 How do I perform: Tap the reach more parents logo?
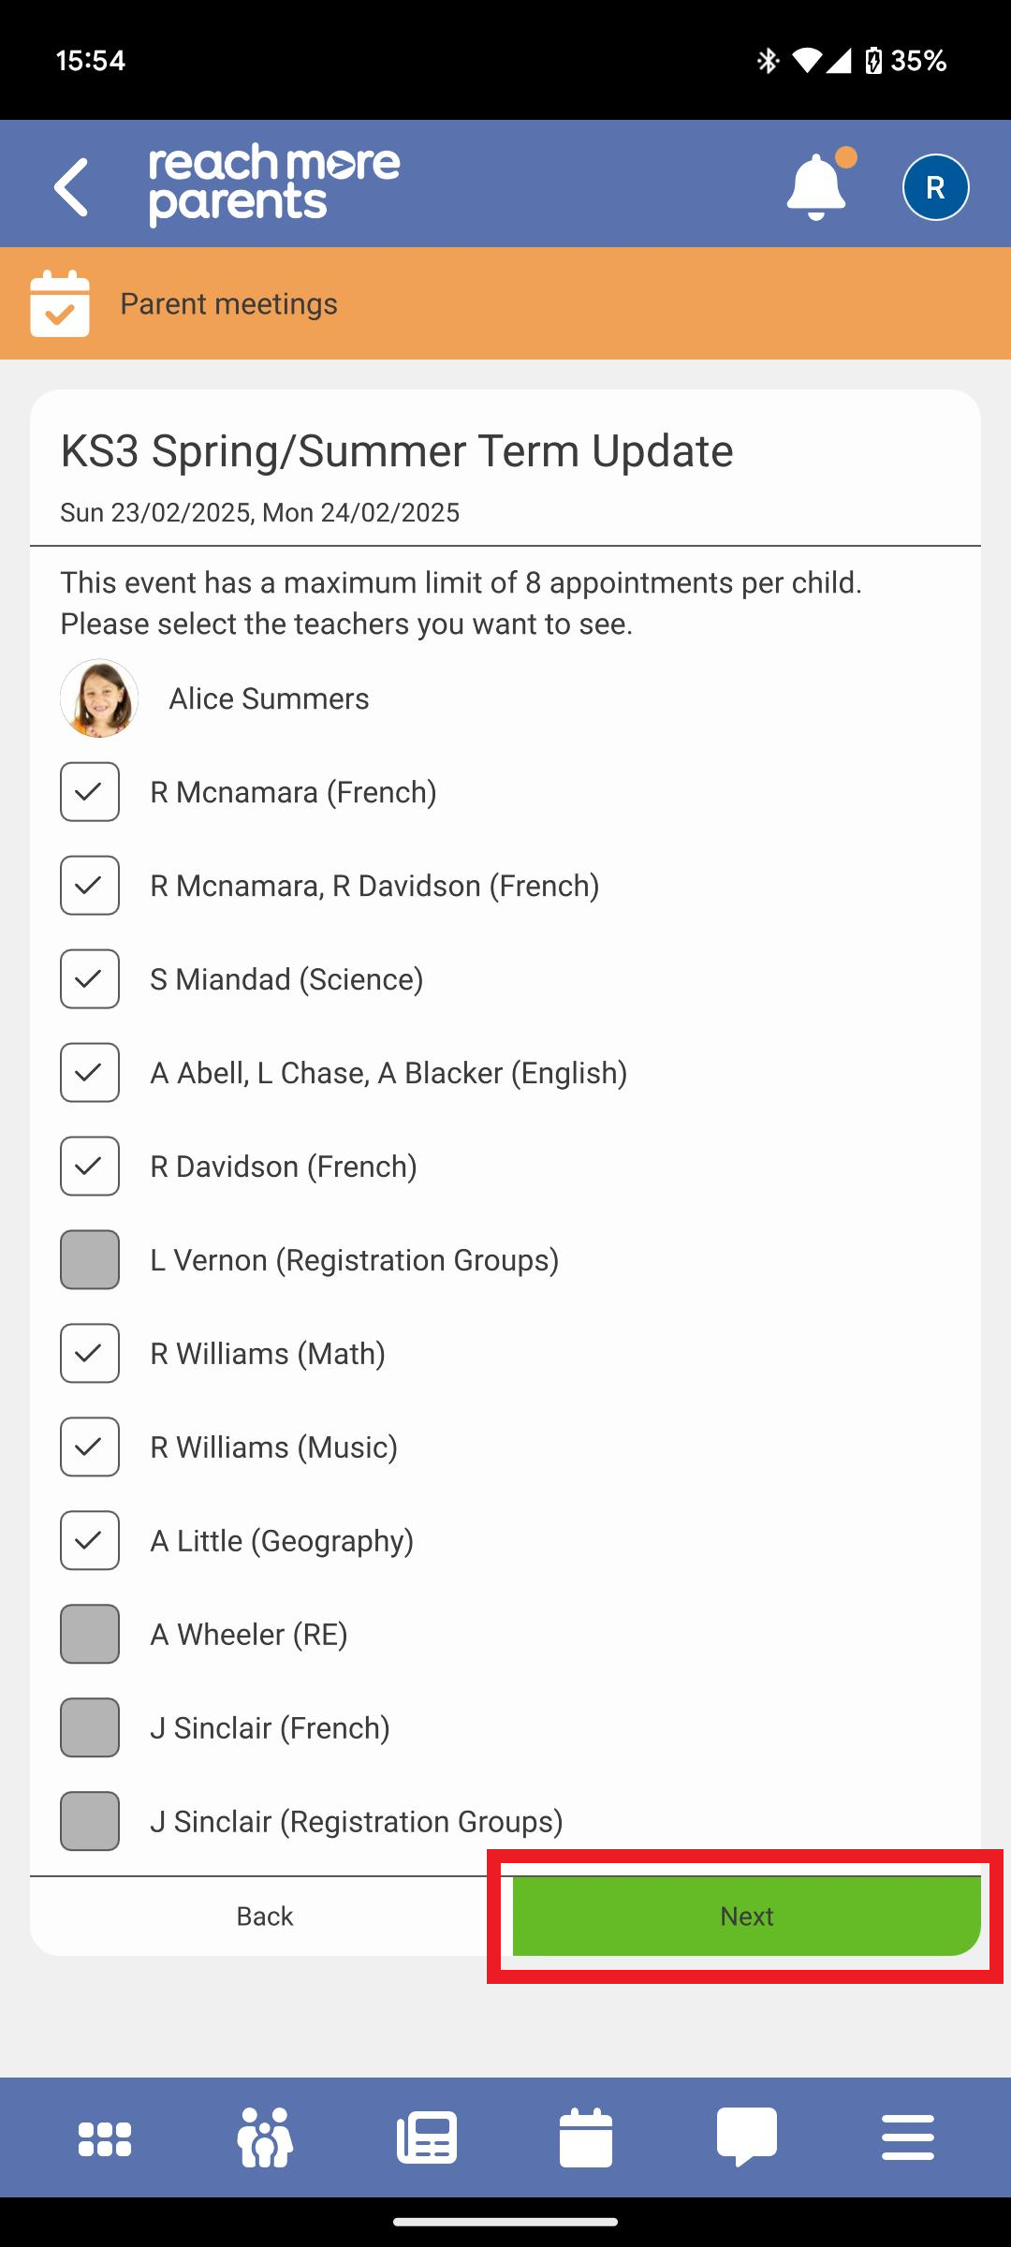tap(274, 185)
